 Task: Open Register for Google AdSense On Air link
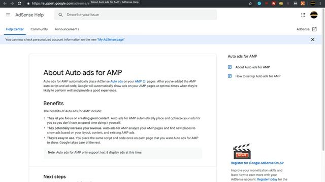(x=257, y=163)
